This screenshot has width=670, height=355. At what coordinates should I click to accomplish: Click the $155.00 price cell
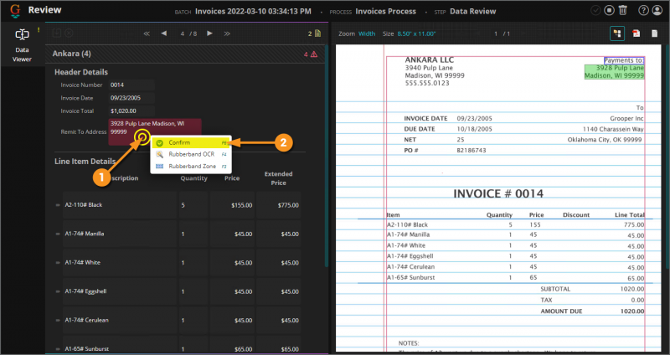point(232,205)
